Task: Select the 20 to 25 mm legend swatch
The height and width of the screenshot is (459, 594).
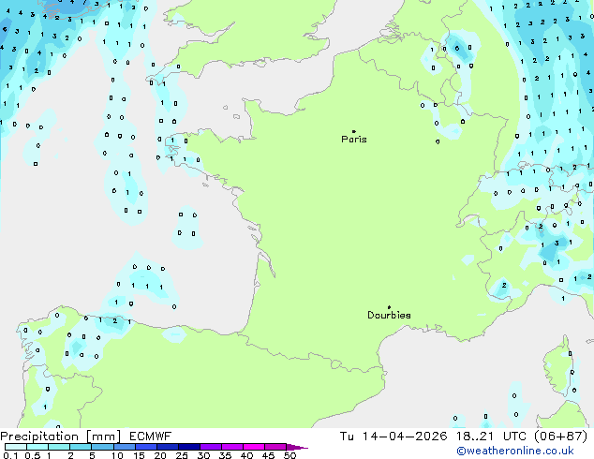Action: tap(167, 447)
